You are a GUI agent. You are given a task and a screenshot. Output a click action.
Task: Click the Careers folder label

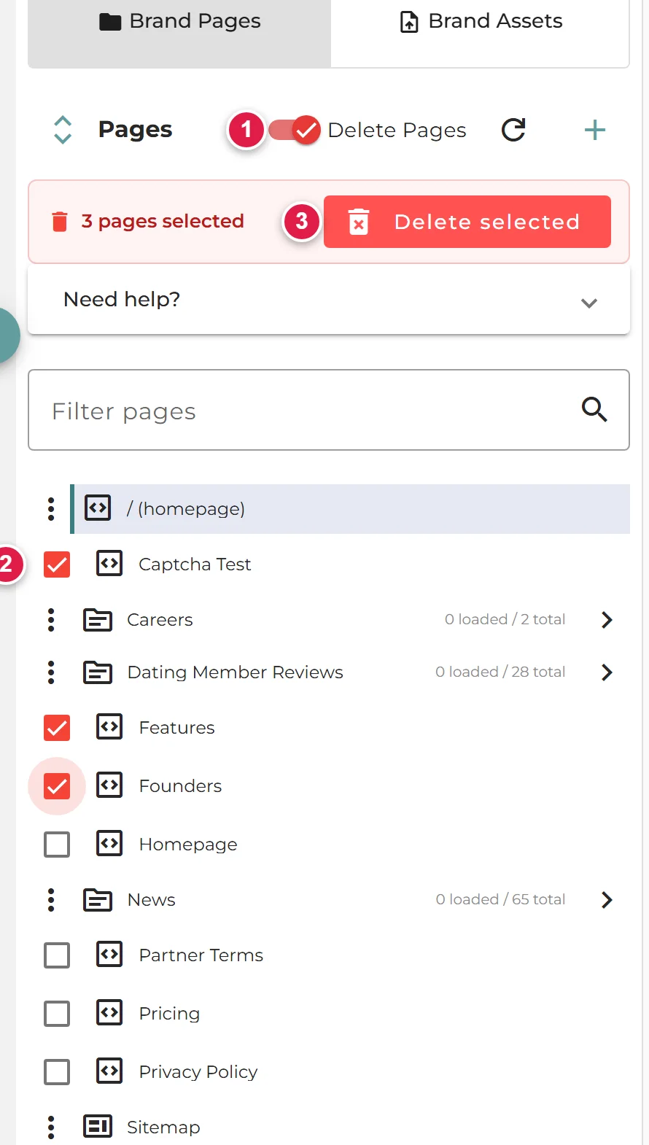tap(160, 620)
